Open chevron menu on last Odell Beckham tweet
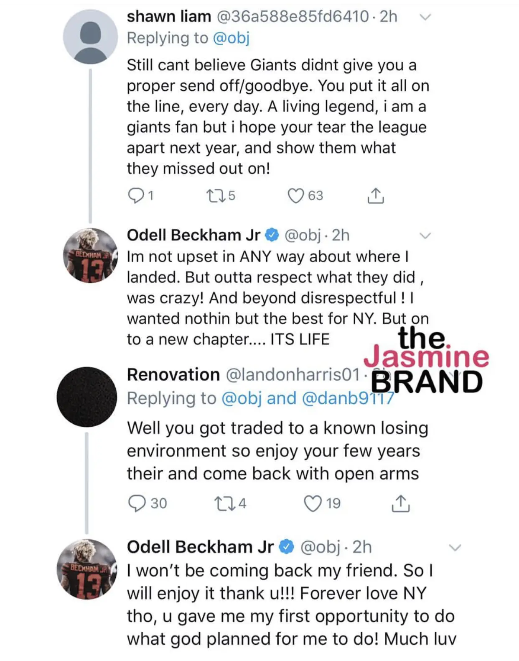Screen dimensions: 519x661 [455, 548]
